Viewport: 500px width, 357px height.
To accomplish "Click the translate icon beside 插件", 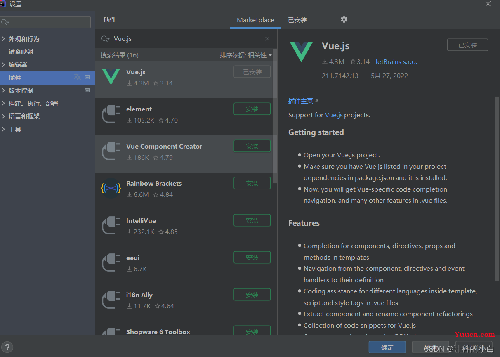I will point(78,77).
